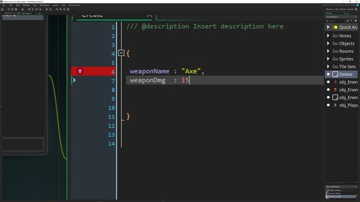Click the asset browser search field
The image size is (360, 202).
click(x=336, y=21)
